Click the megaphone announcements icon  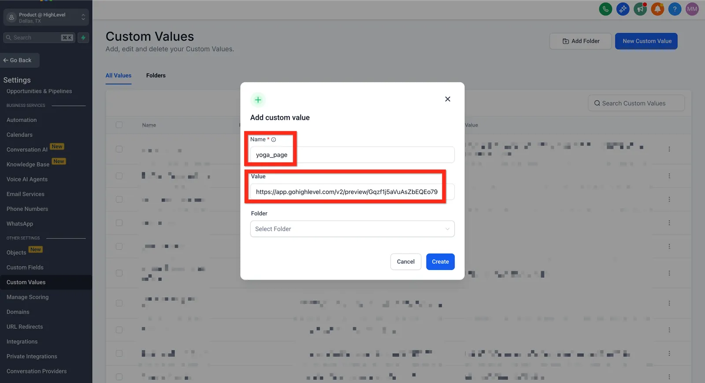point(640,9)
